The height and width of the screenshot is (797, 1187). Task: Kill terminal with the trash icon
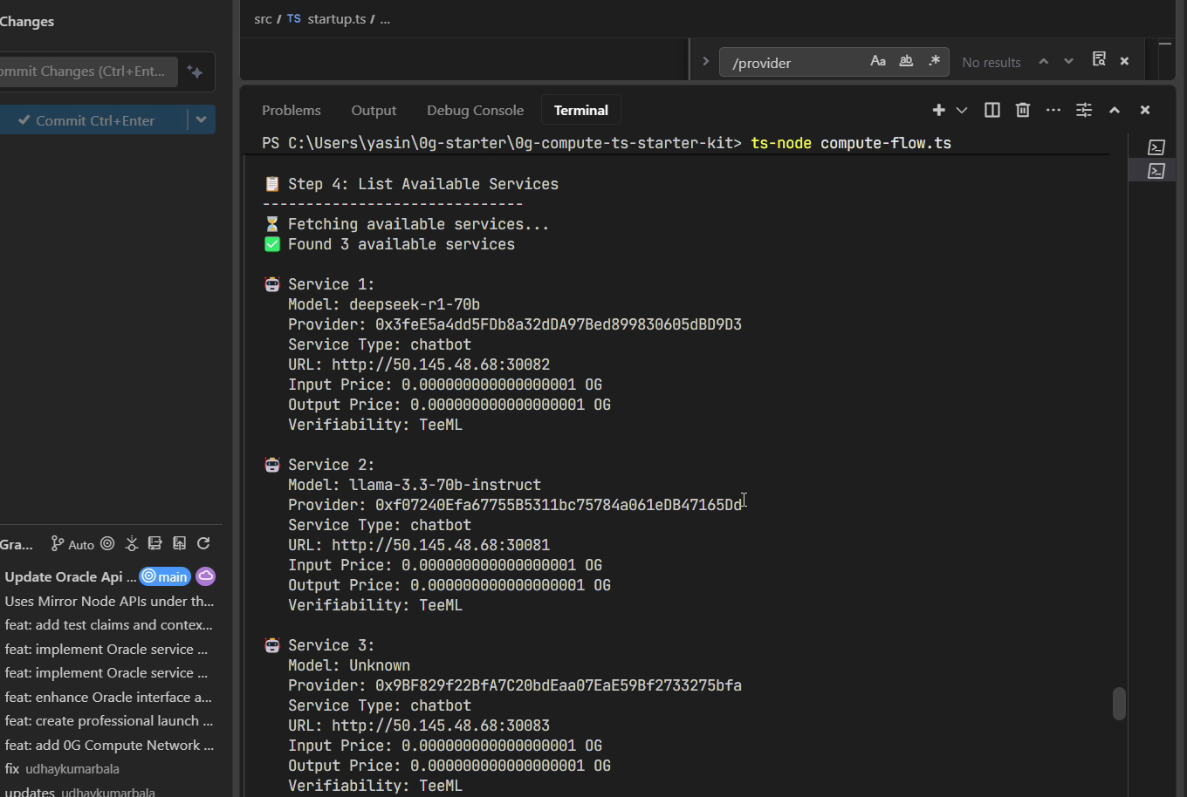pos(1023,110)
